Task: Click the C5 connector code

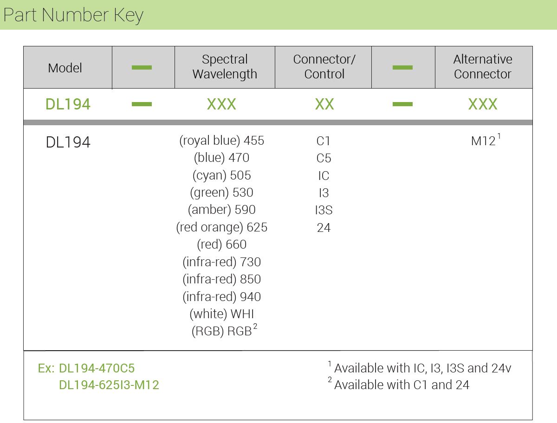Action: point(324,159)
